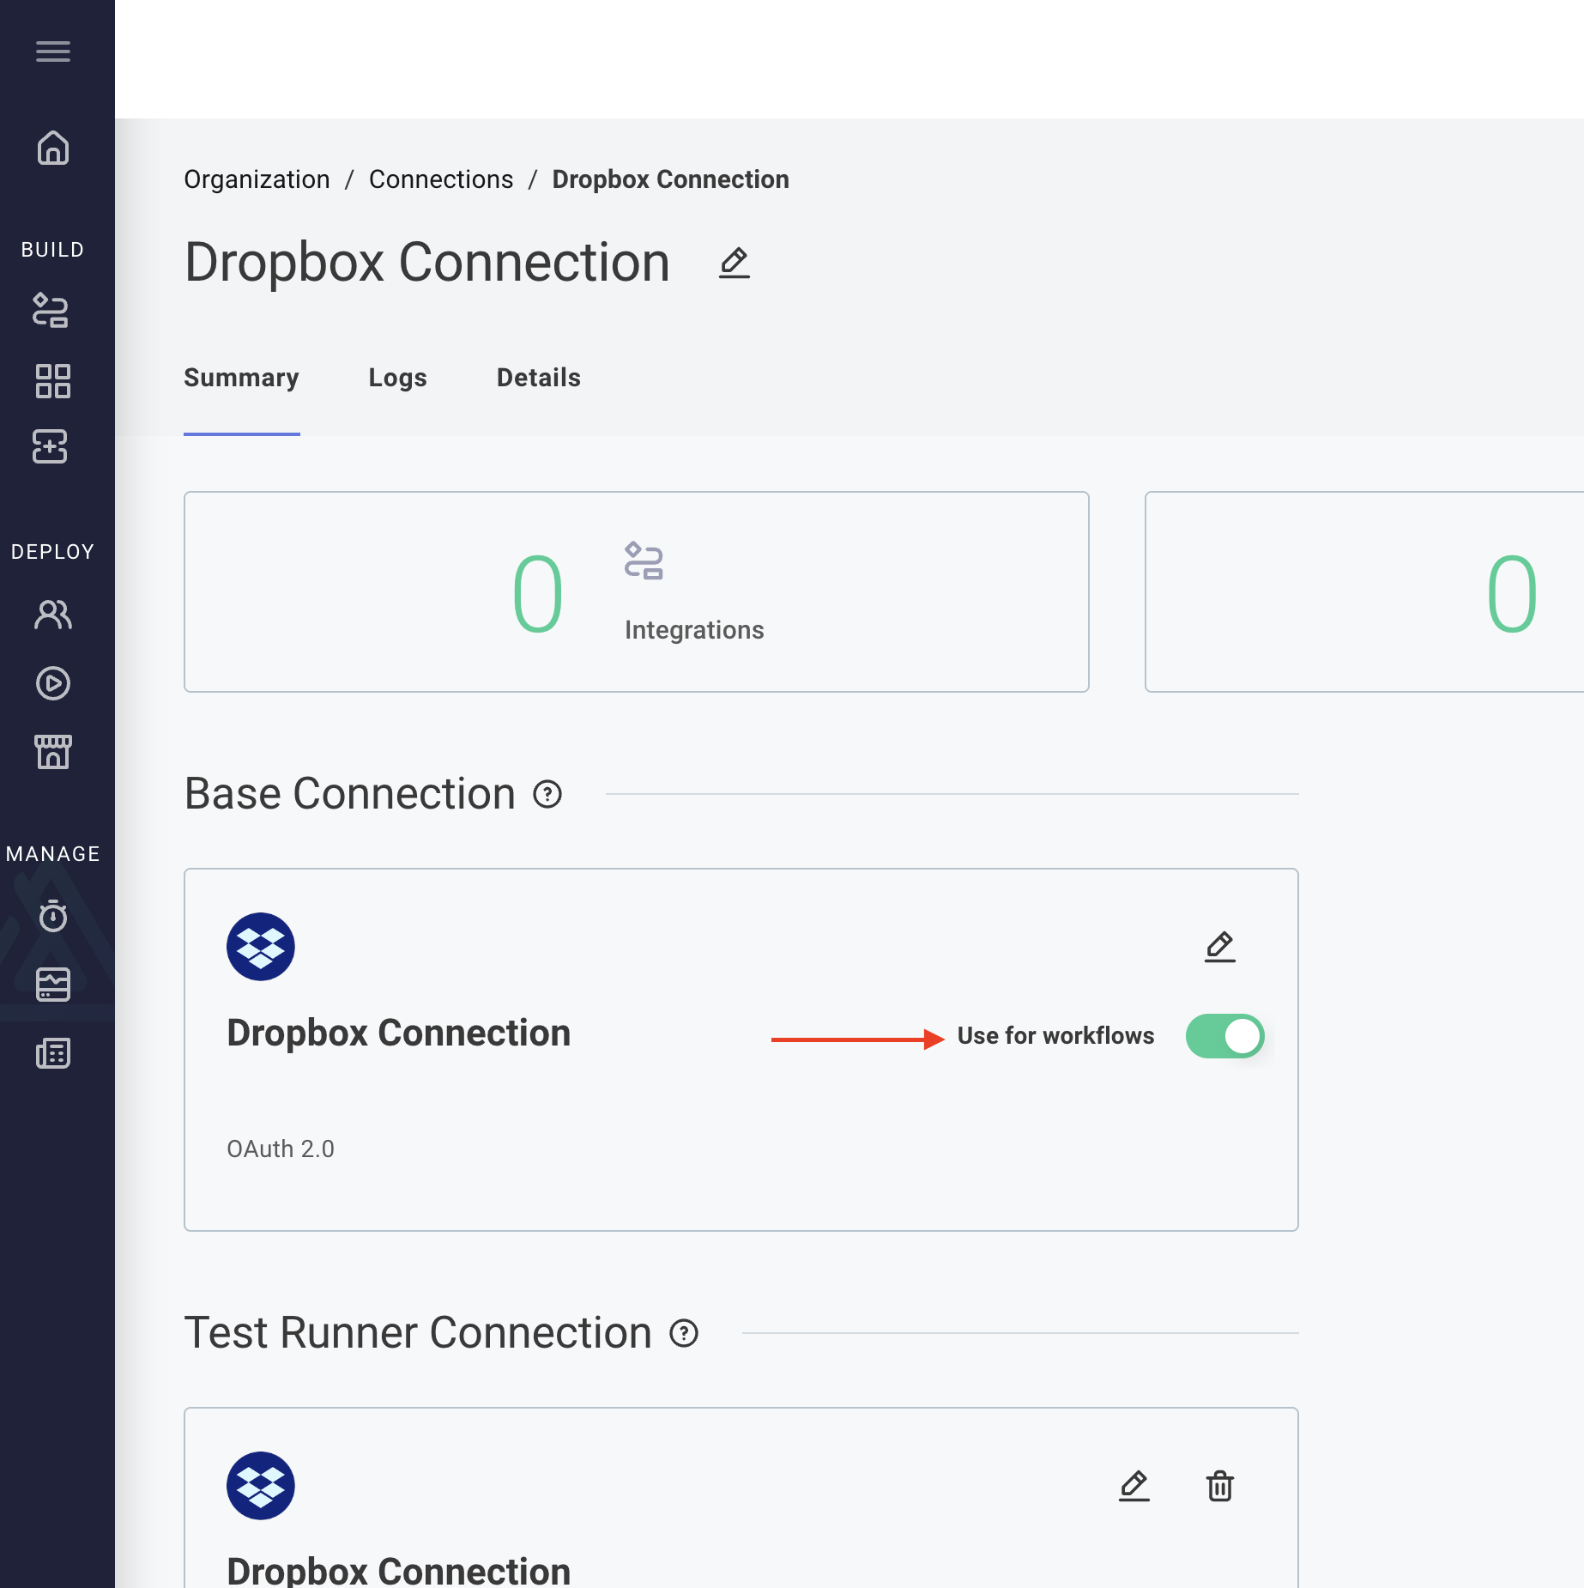This screenshot has width=1584, height=1588.
Task: Select the activity monitor icon under Manage
Action: (x=54, y=985)
